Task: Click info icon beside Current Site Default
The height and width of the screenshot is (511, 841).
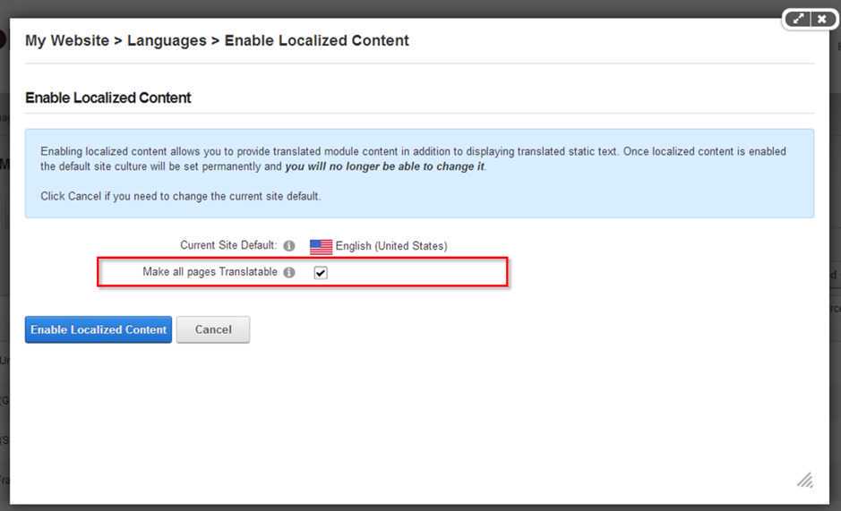Action: [289, 245]
